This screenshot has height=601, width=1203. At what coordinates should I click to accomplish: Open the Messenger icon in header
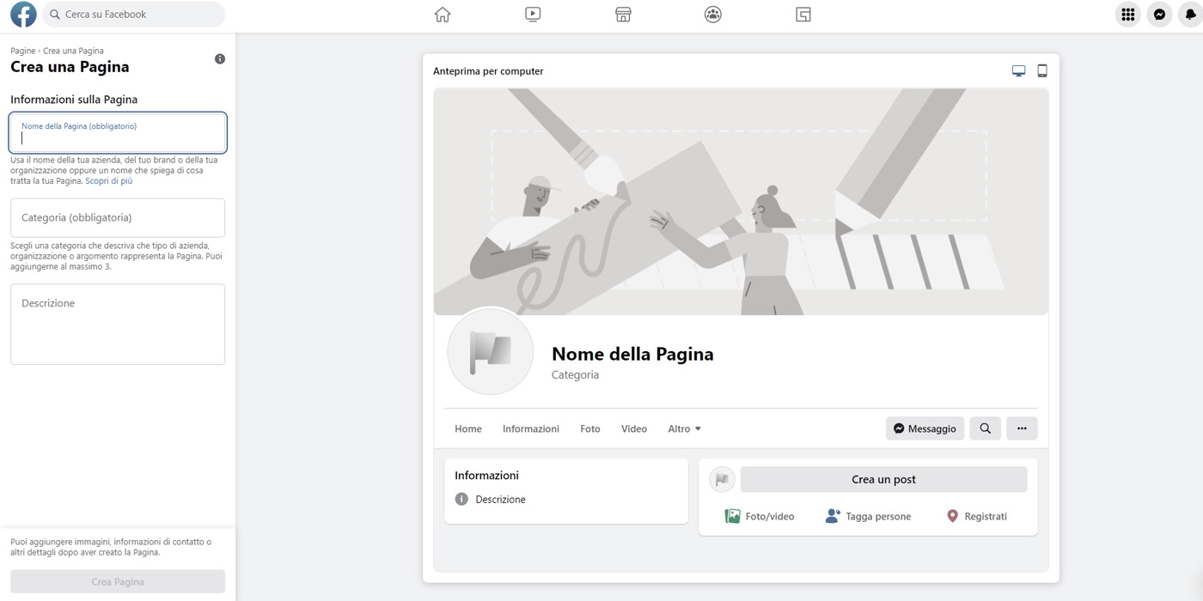(1159, 15)
